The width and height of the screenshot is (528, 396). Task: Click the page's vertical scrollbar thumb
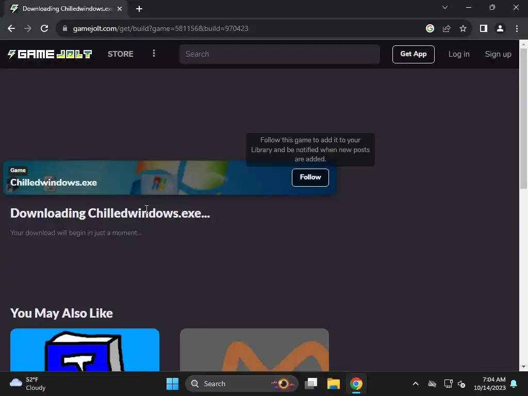tap(524, 118)
